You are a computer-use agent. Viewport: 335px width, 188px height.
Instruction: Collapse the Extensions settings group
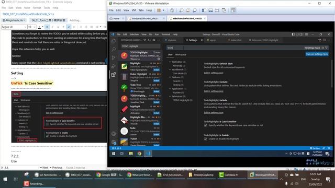pyautogui.click(x=170, y=96)
